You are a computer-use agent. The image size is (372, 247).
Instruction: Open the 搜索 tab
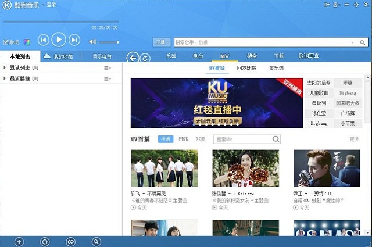tap(252, 56)
